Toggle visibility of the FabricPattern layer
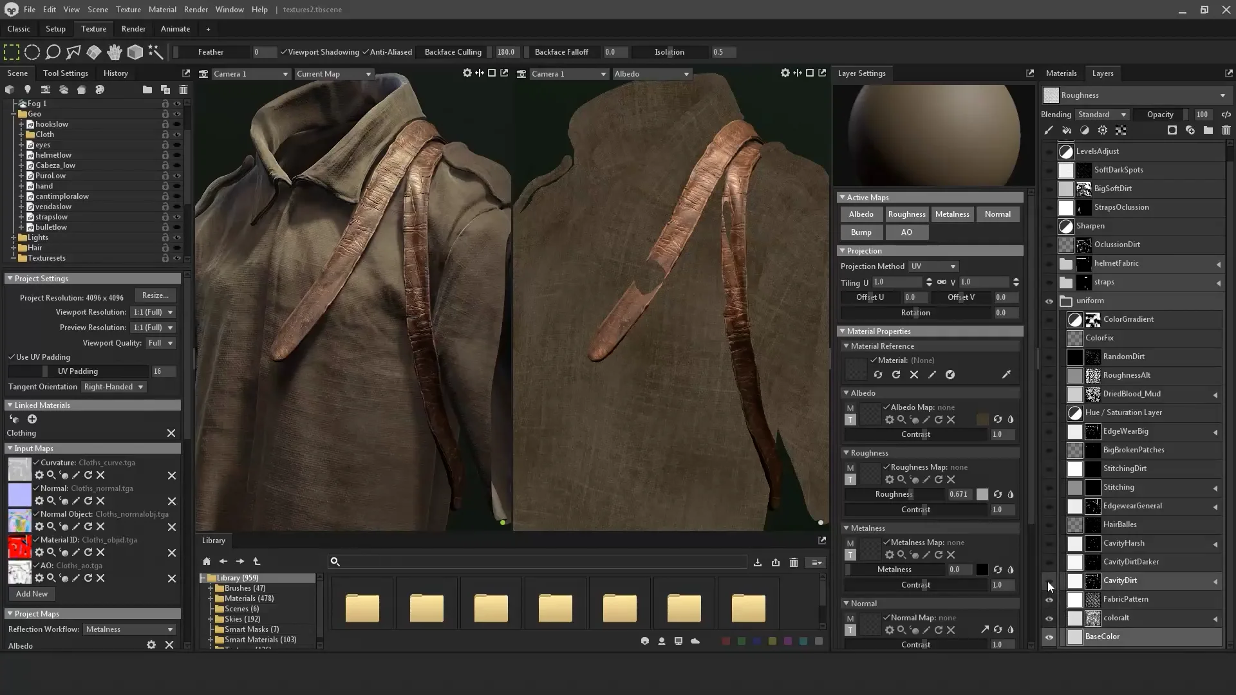The width and height of the screenshot is (1236, 695). click(1049, 600)
